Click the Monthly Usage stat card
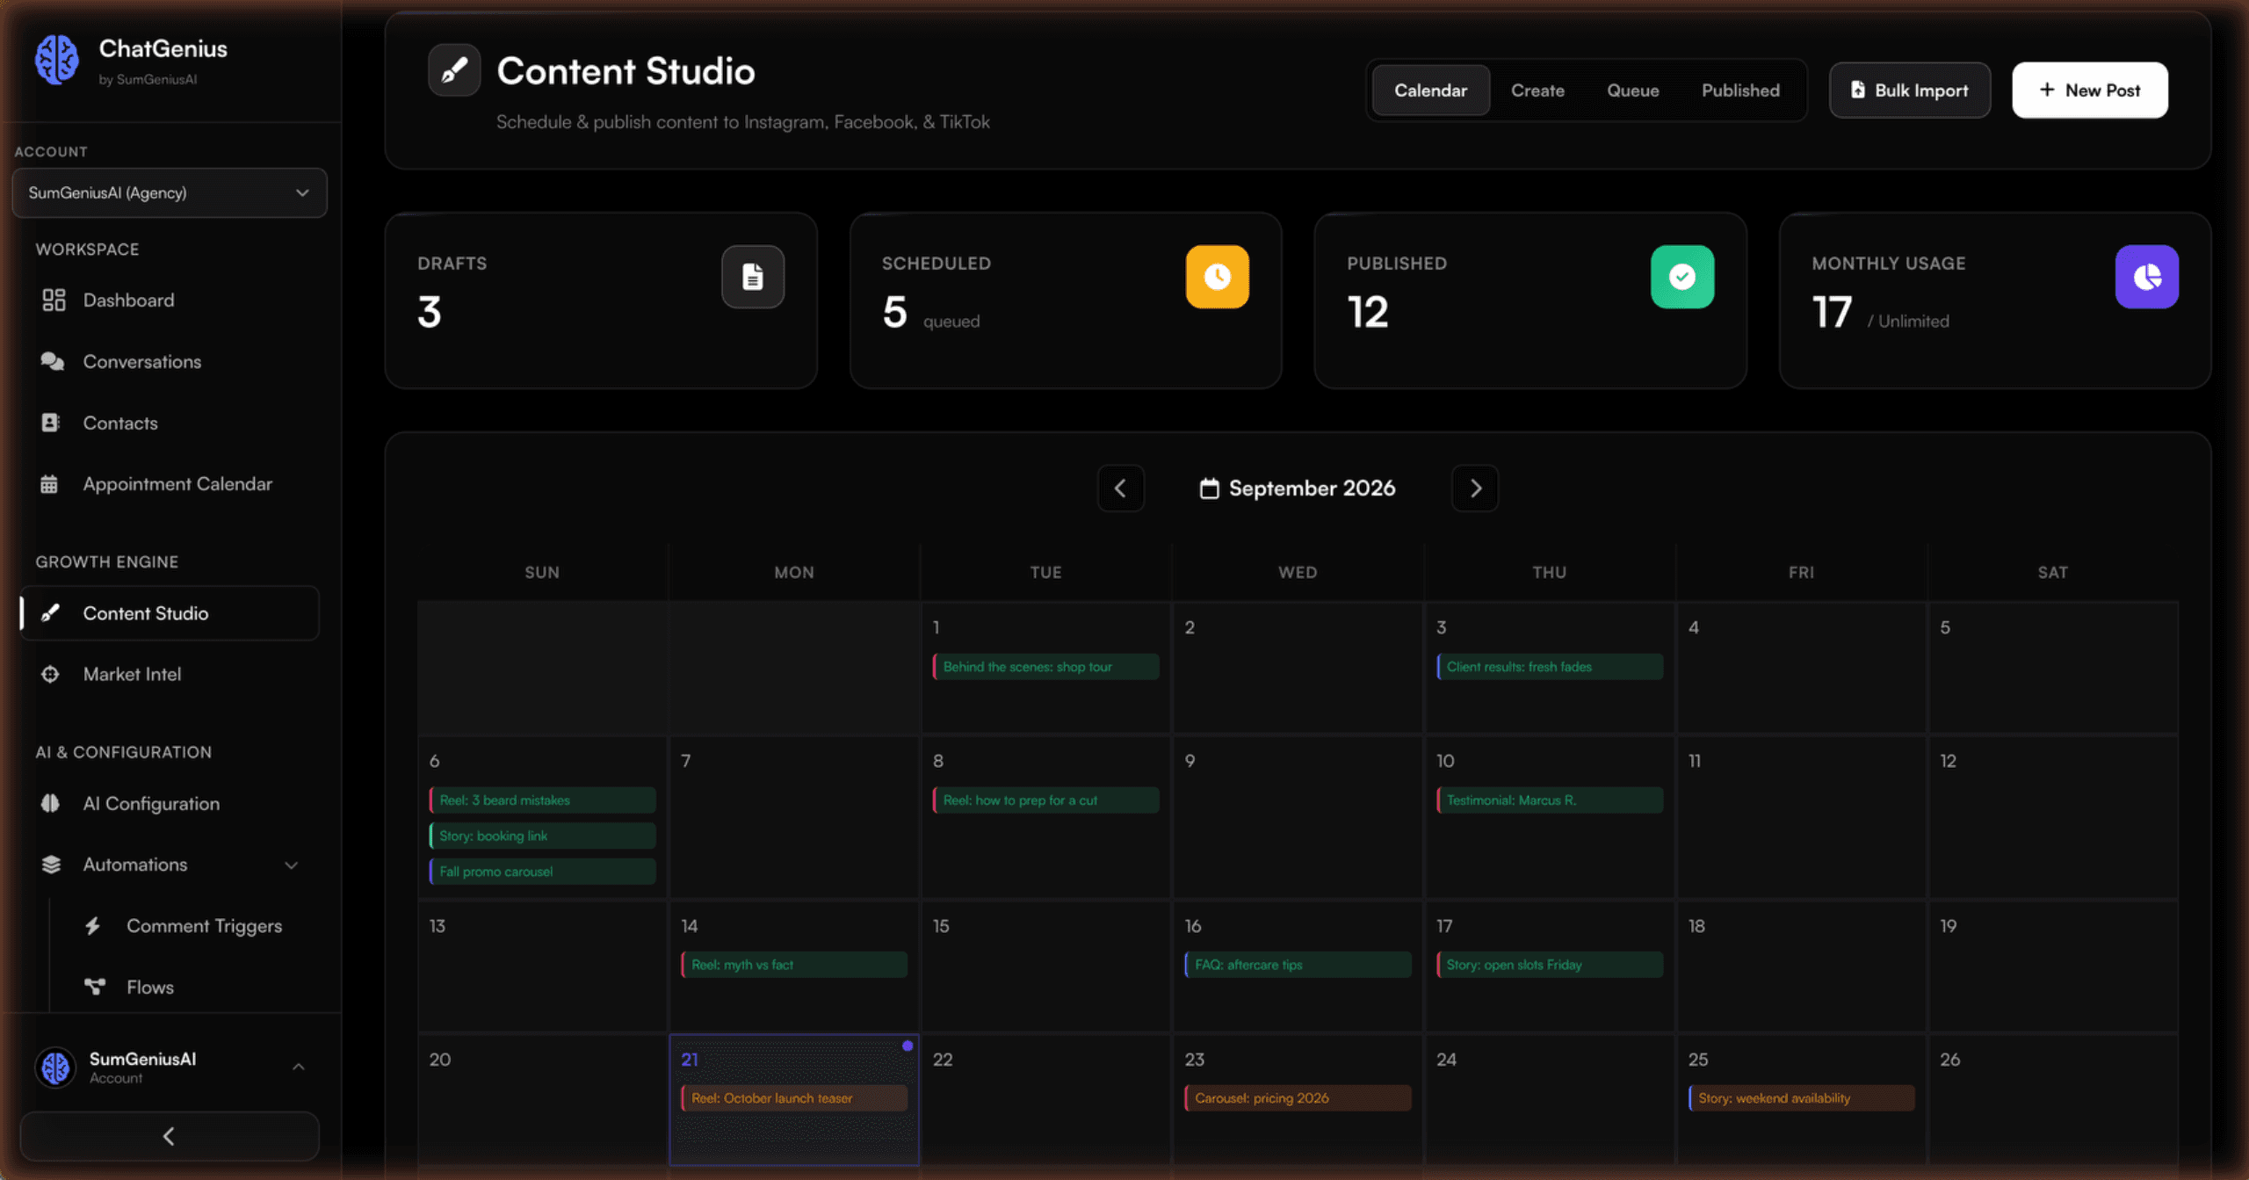The height and width of the screenshot is (1180, 2249). tap(1995, 300)
